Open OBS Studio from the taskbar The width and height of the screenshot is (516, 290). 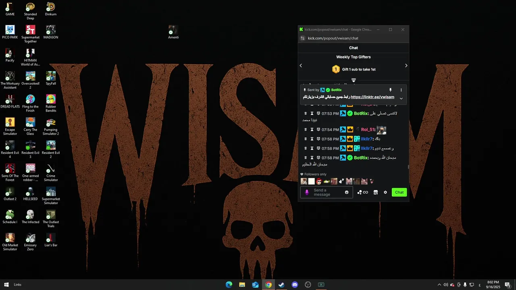tap(308, 285)
